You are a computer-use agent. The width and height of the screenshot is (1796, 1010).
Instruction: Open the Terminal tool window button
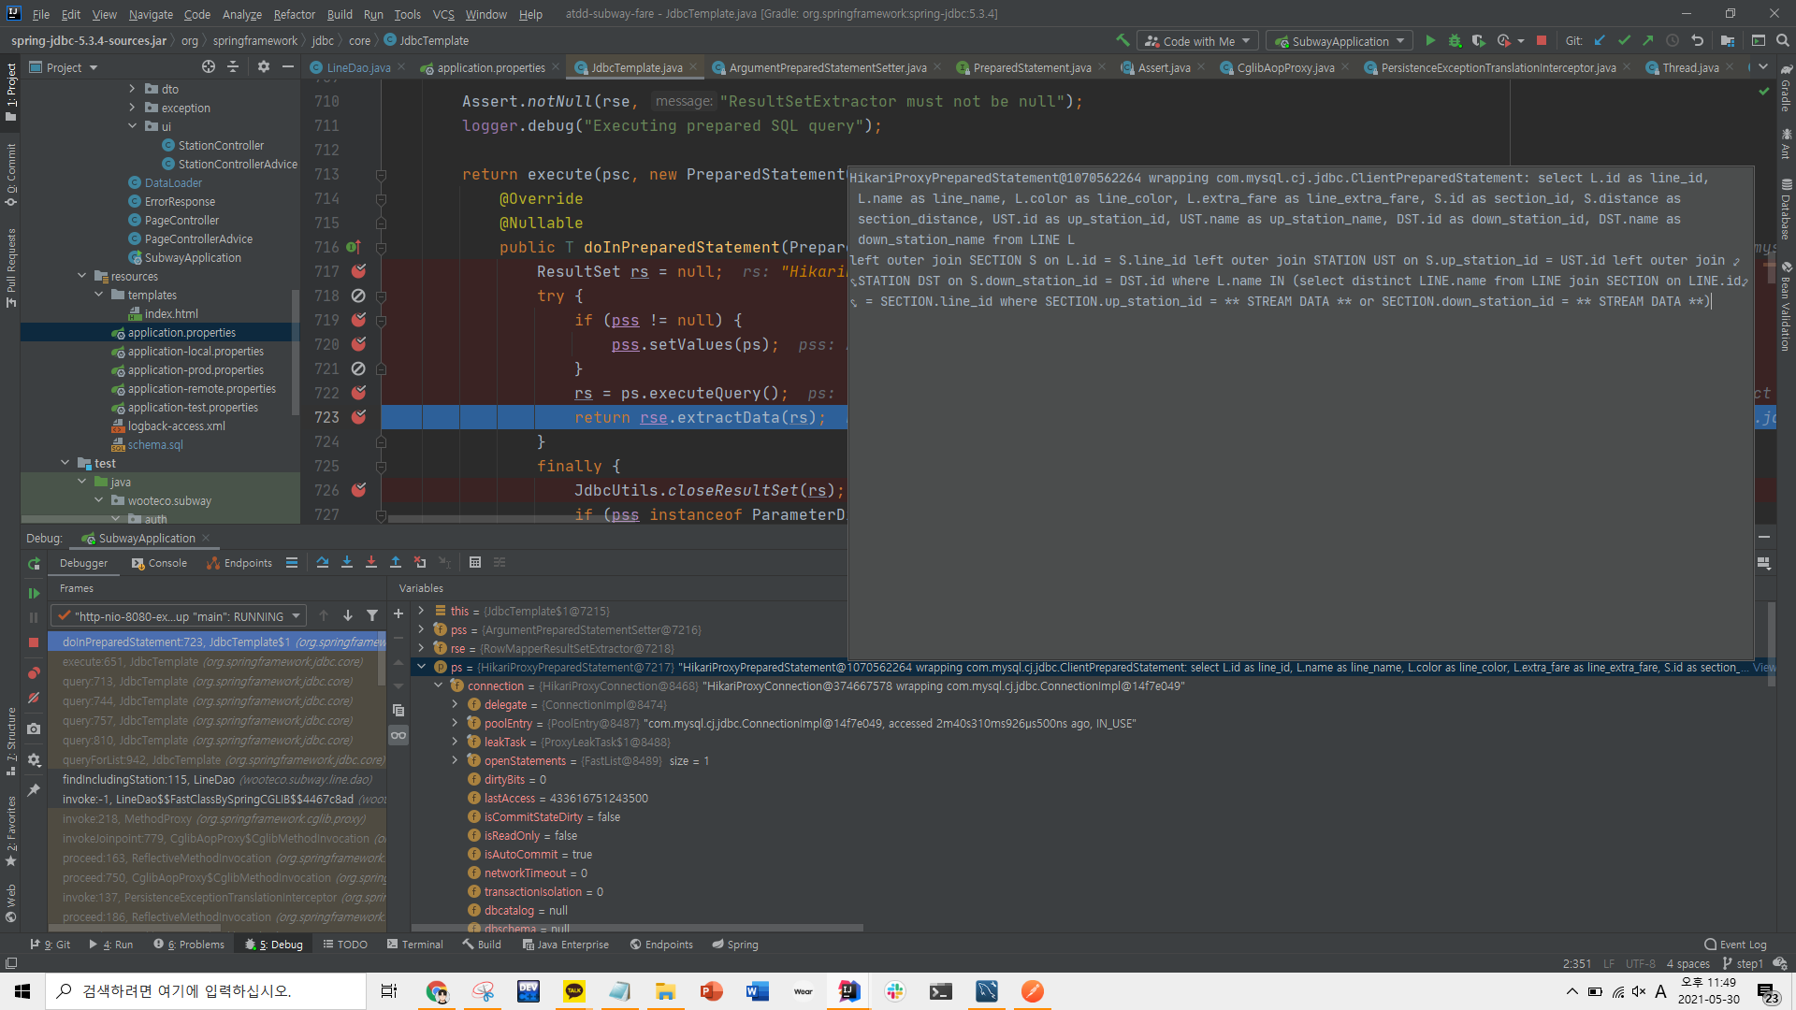[414, 945]
